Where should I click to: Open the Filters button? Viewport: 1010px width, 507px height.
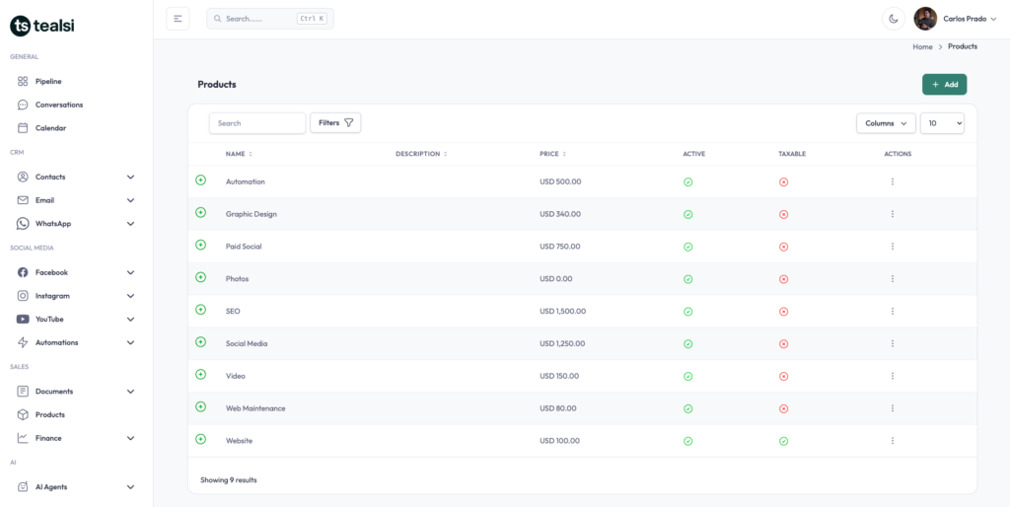(x=335, y=123)
